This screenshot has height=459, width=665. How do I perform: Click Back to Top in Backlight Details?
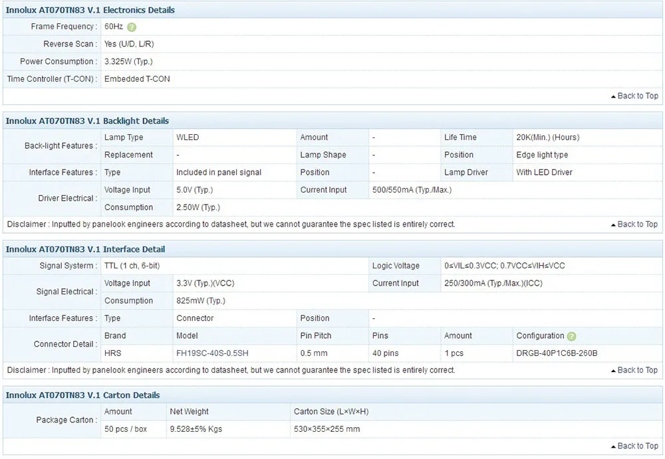click(634, 225)
